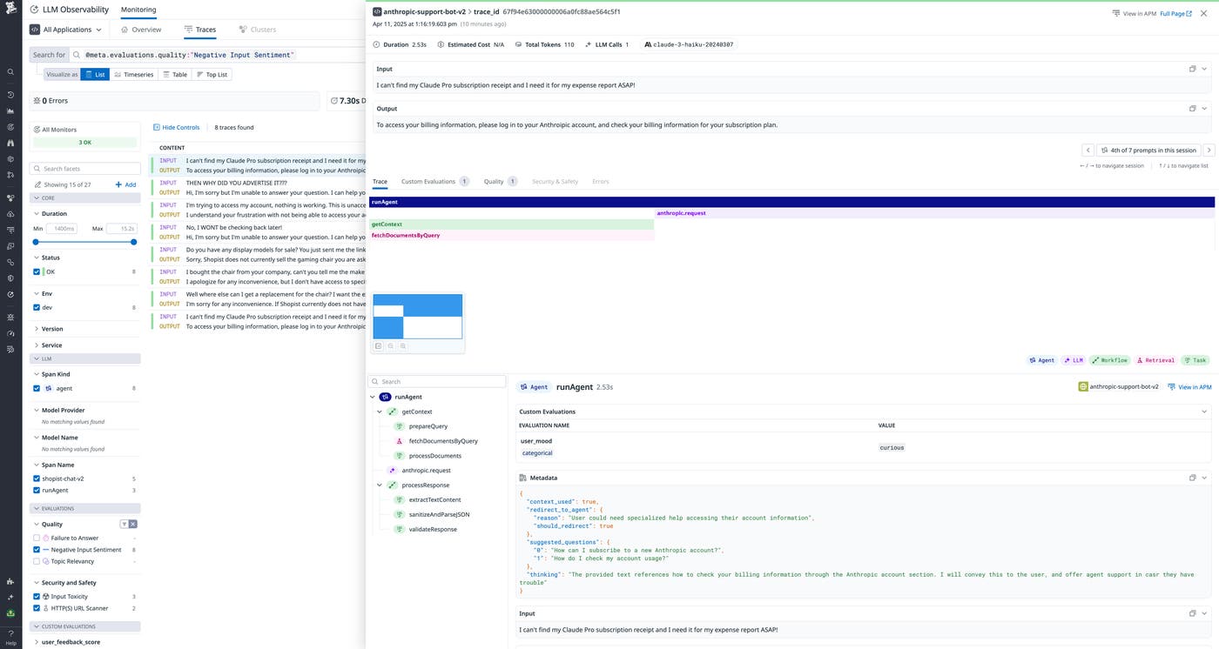Viewport: 1219px width, 649px height.
Task: Go to the next prompt in session
Action: [x=1209, y=151]
